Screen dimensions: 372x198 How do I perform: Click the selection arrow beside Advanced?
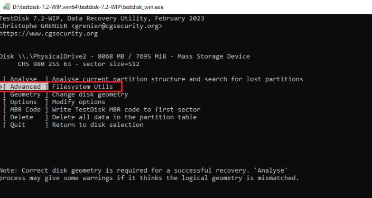coord(1,87)
